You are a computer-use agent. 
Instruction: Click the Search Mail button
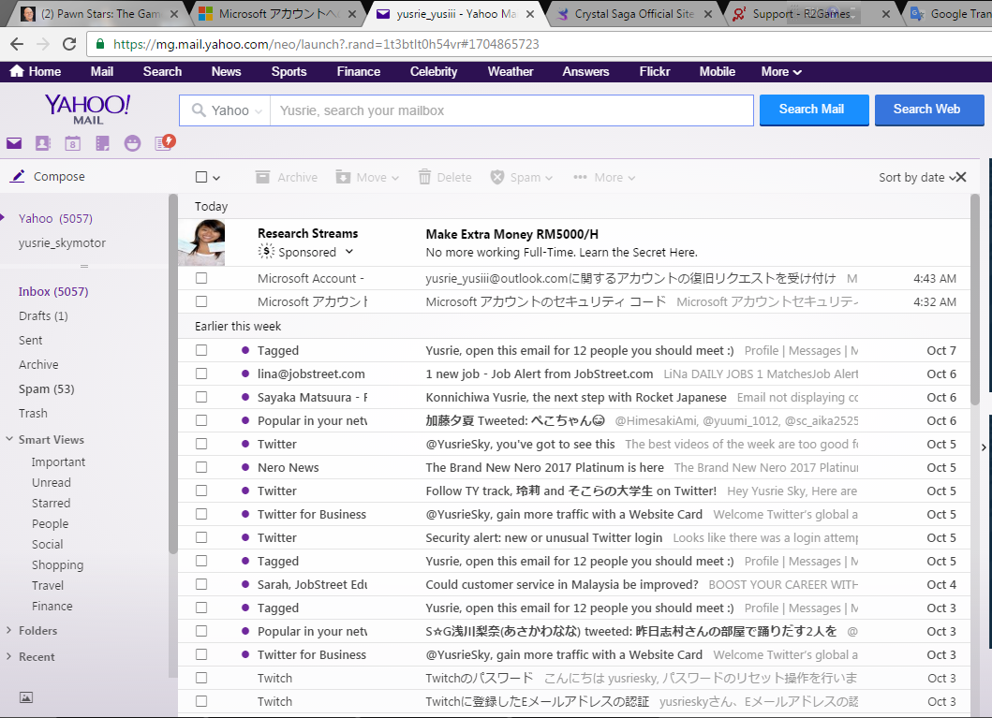[x=813, y=110]
